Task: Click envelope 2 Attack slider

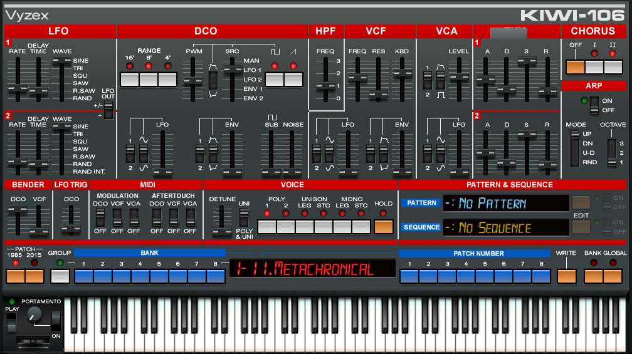Action: 485,153
